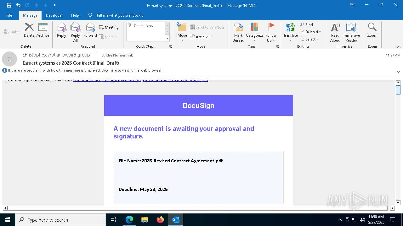Open the Select dropdown

[310, 39]
